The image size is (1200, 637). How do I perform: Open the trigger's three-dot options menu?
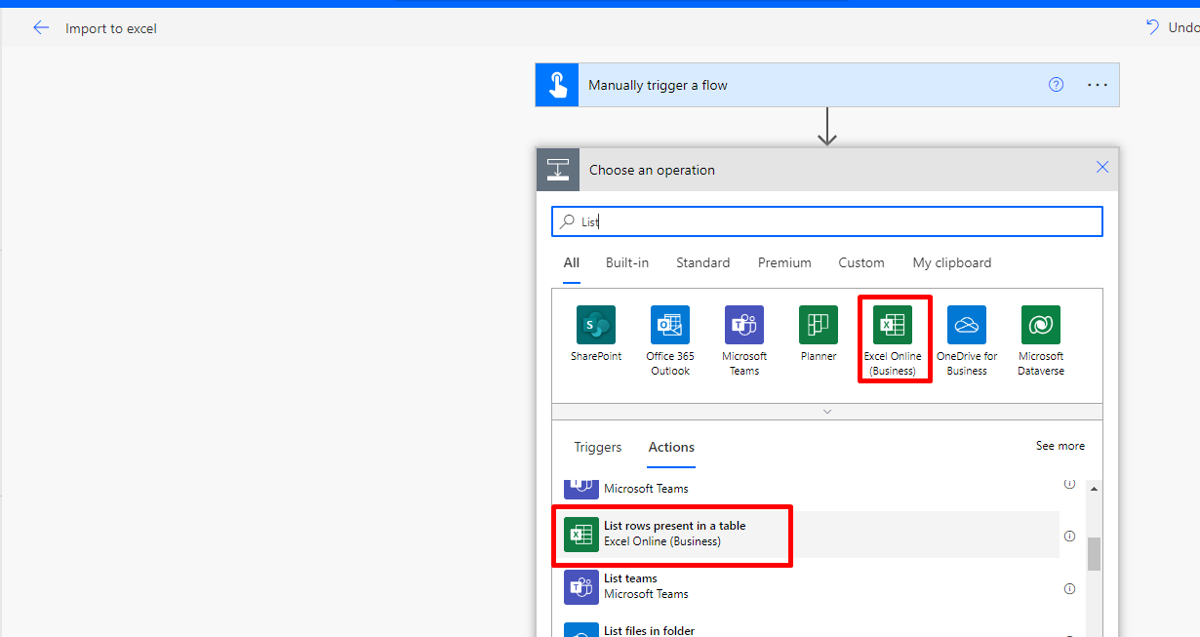coord(1098,85)
